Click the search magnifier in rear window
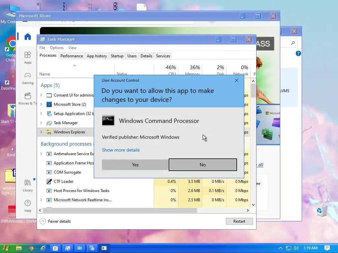 [293, 43]
